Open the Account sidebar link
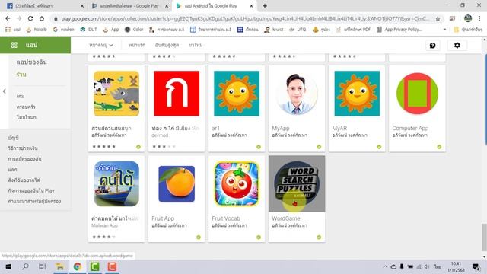This screenshot has width=487, height=274. [x=14, y=138]
